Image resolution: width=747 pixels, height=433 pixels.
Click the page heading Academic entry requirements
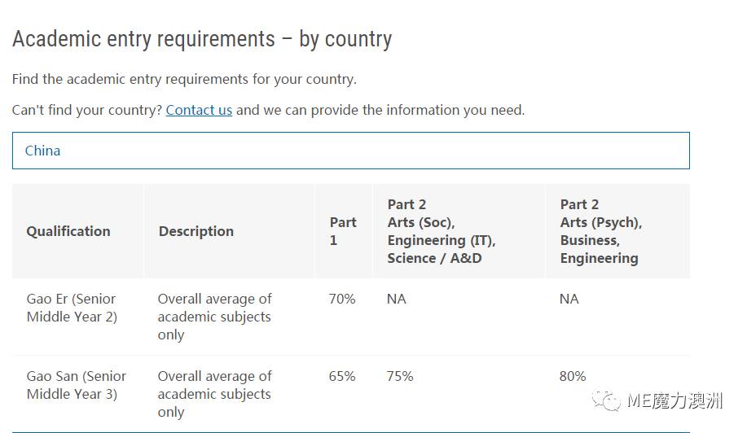(202, 39)
